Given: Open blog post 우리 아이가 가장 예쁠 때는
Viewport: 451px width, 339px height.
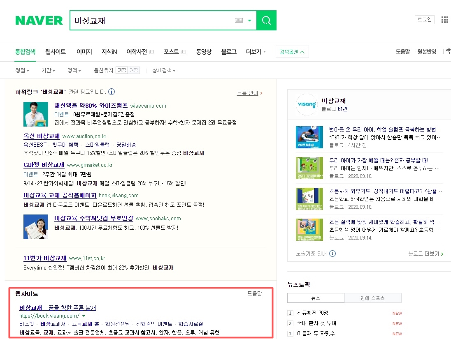Looking at the screenshot, I should [x=379, y=160].
